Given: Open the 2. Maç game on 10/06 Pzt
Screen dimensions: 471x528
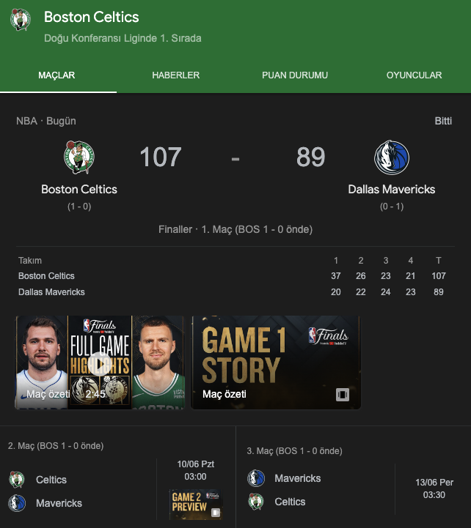Looking at the screenshot, I should 117,477.
